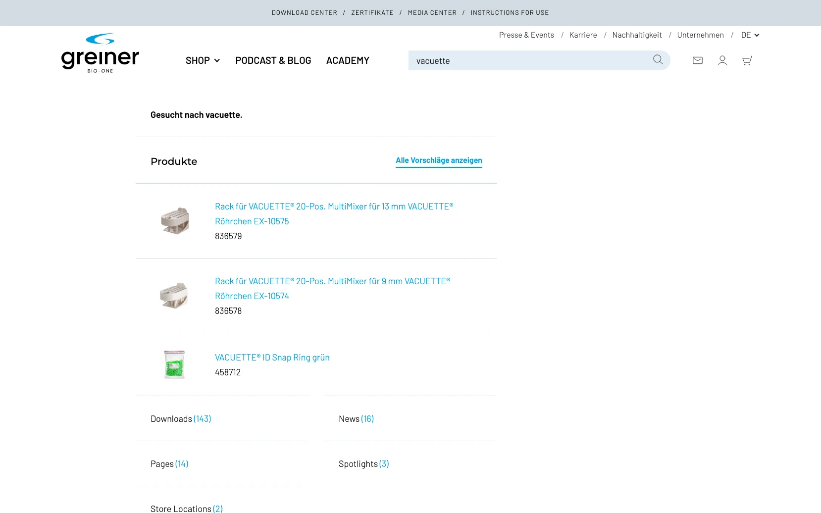Click the Produkte heading
821x513 pixels.
pyautogui.click(x=174, y=161)
